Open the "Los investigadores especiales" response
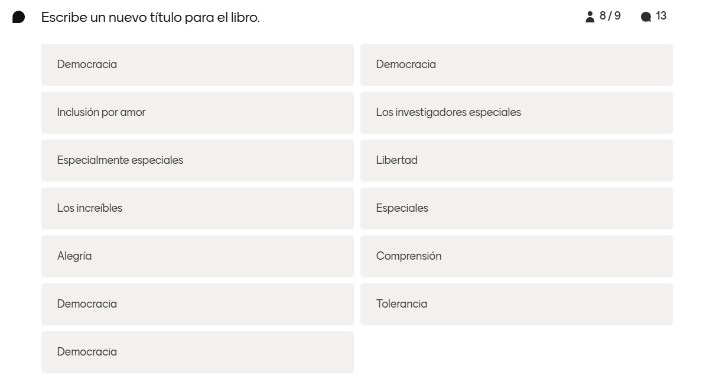Viewport: 719px width, 391px height. coord(516,112)
